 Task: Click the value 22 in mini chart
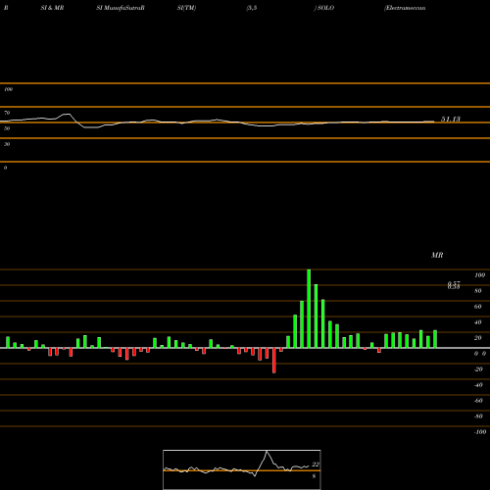pyautogui.click(x=316, y=465)
